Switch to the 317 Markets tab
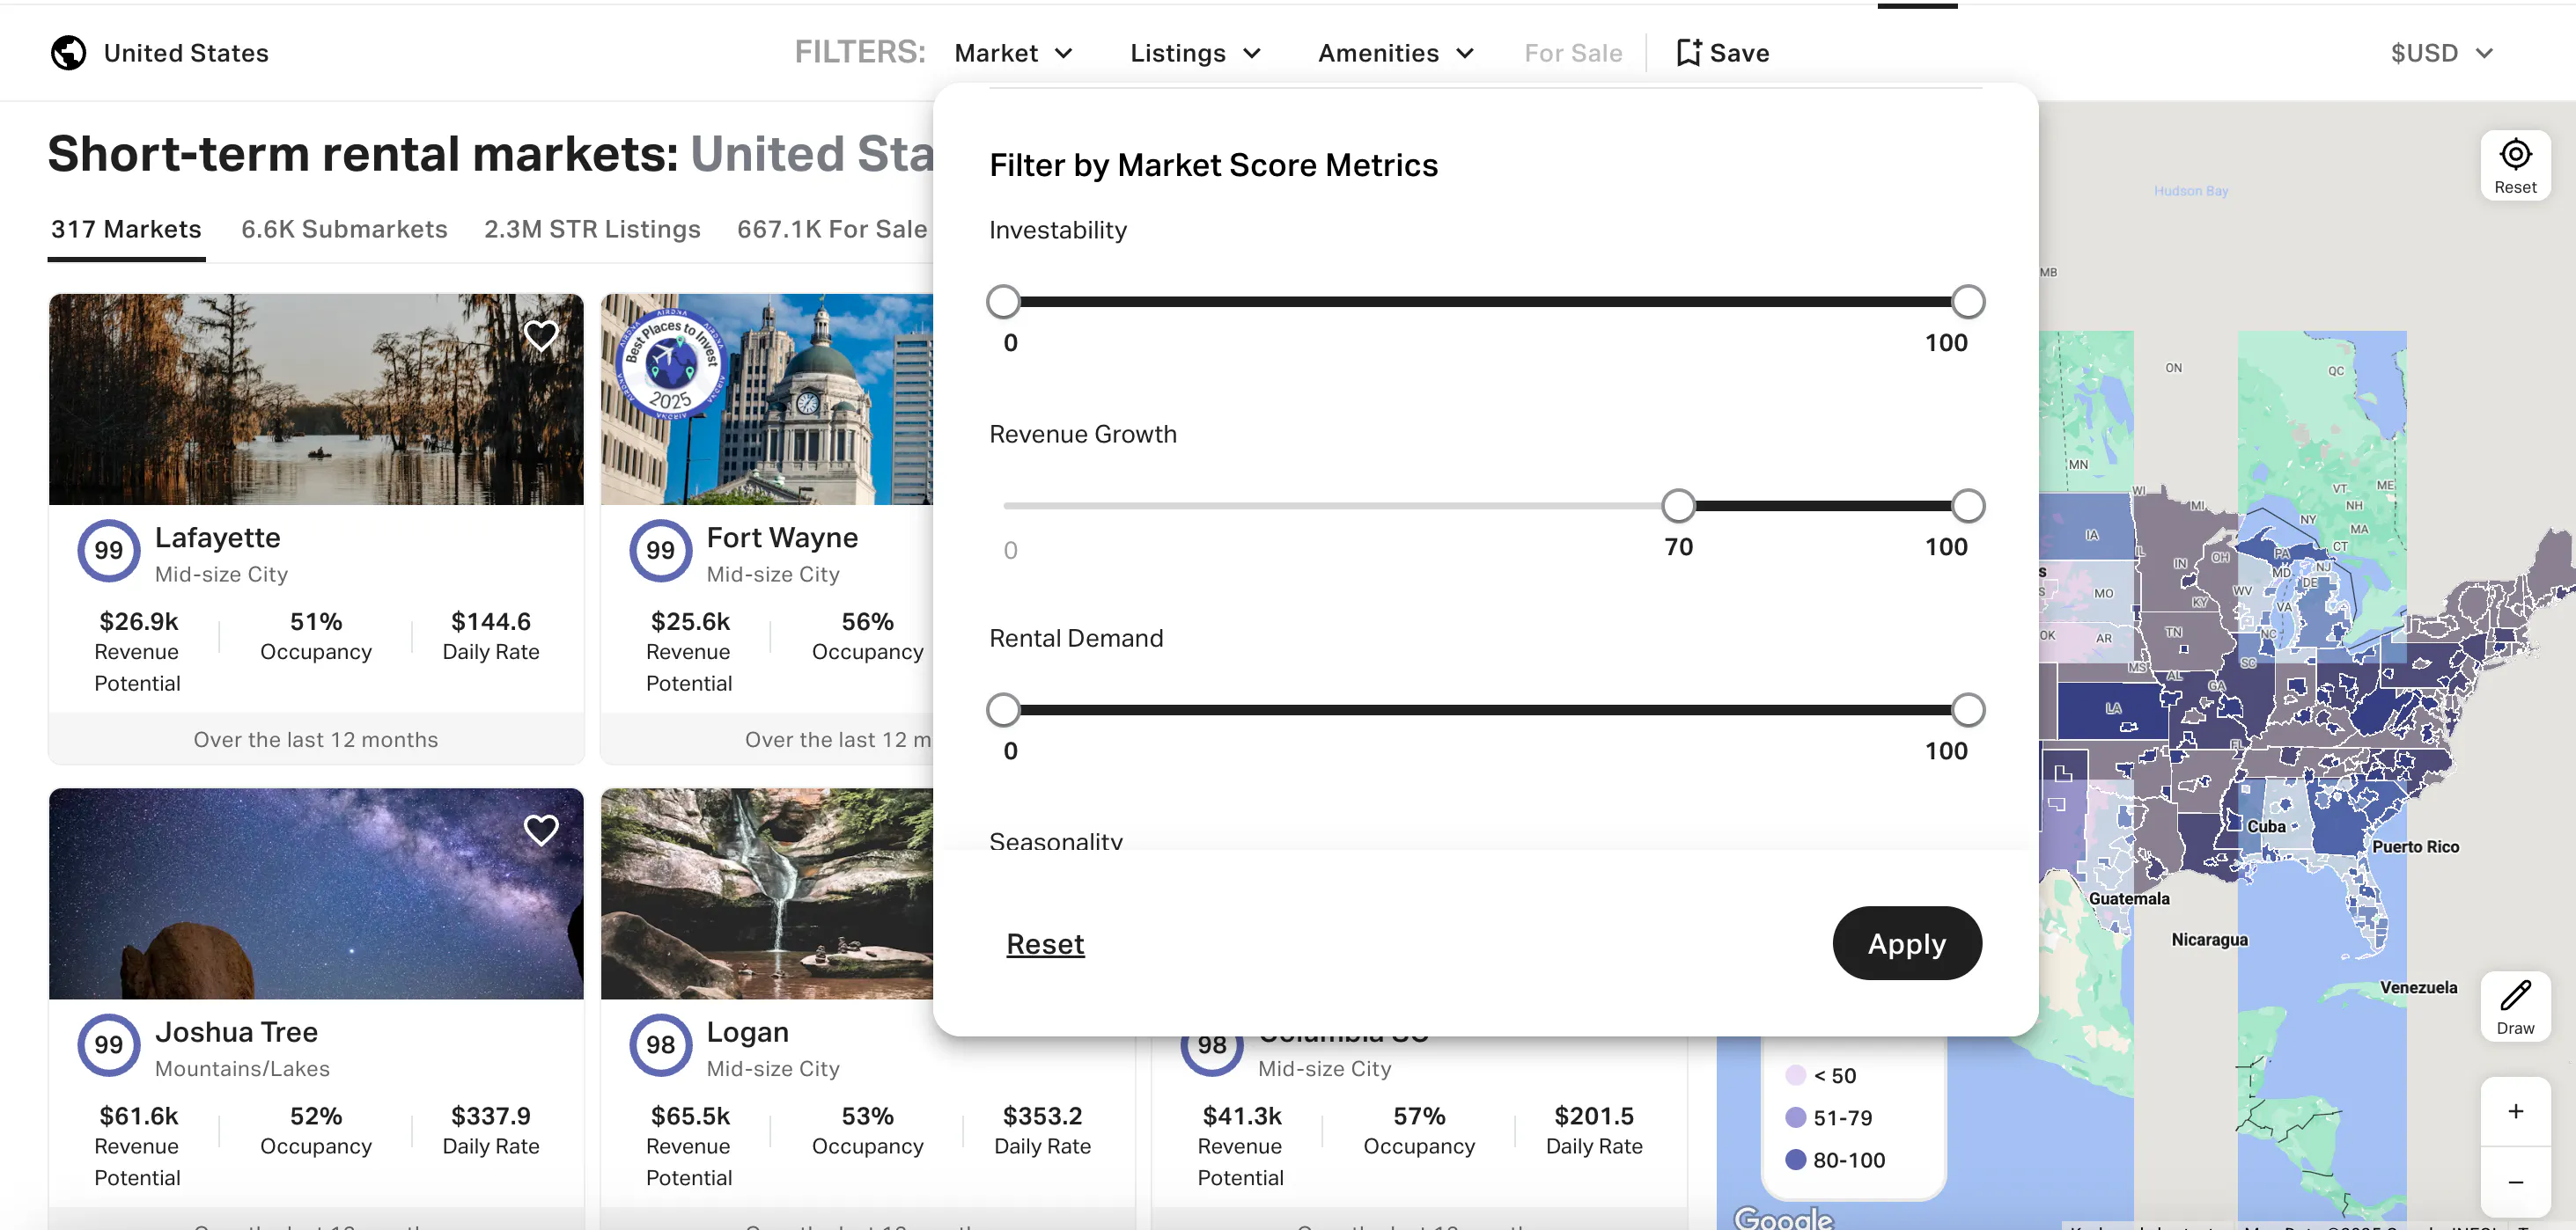The width and height of the screenshot is (2576, 1230). point(126,230)
